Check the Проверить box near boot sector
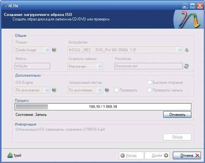The image size is (205, 163). point(117,90)
